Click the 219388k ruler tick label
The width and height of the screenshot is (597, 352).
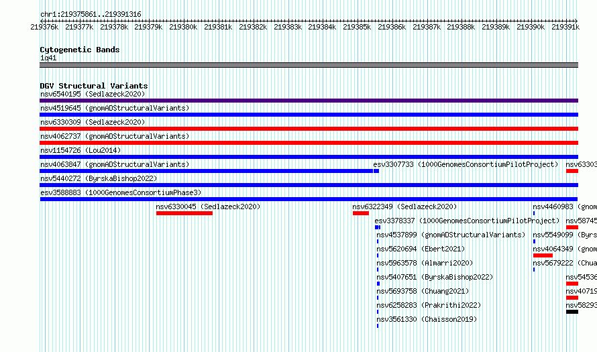click(461, 27)
